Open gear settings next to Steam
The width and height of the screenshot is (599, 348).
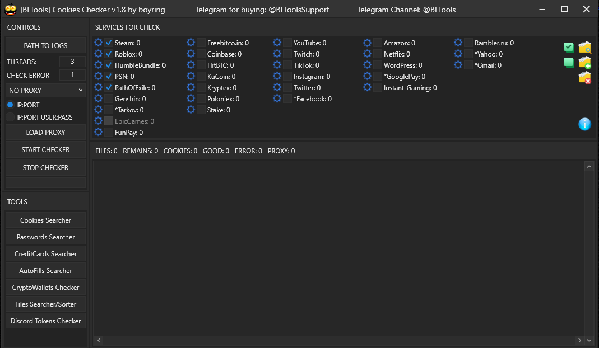coord(98,43)
